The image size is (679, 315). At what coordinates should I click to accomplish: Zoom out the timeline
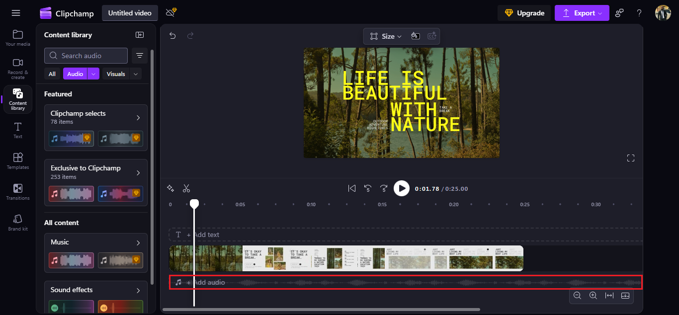[577, 295]
